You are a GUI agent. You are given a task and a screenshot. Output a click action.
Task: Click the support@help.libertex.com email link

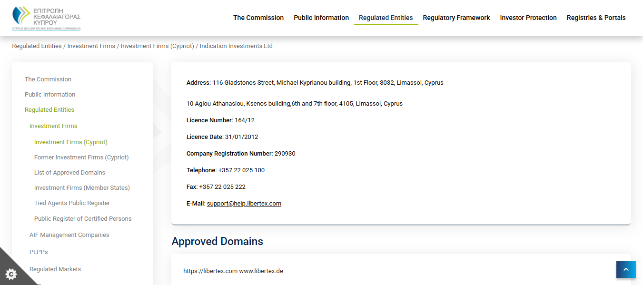click(x=244, y=204)
